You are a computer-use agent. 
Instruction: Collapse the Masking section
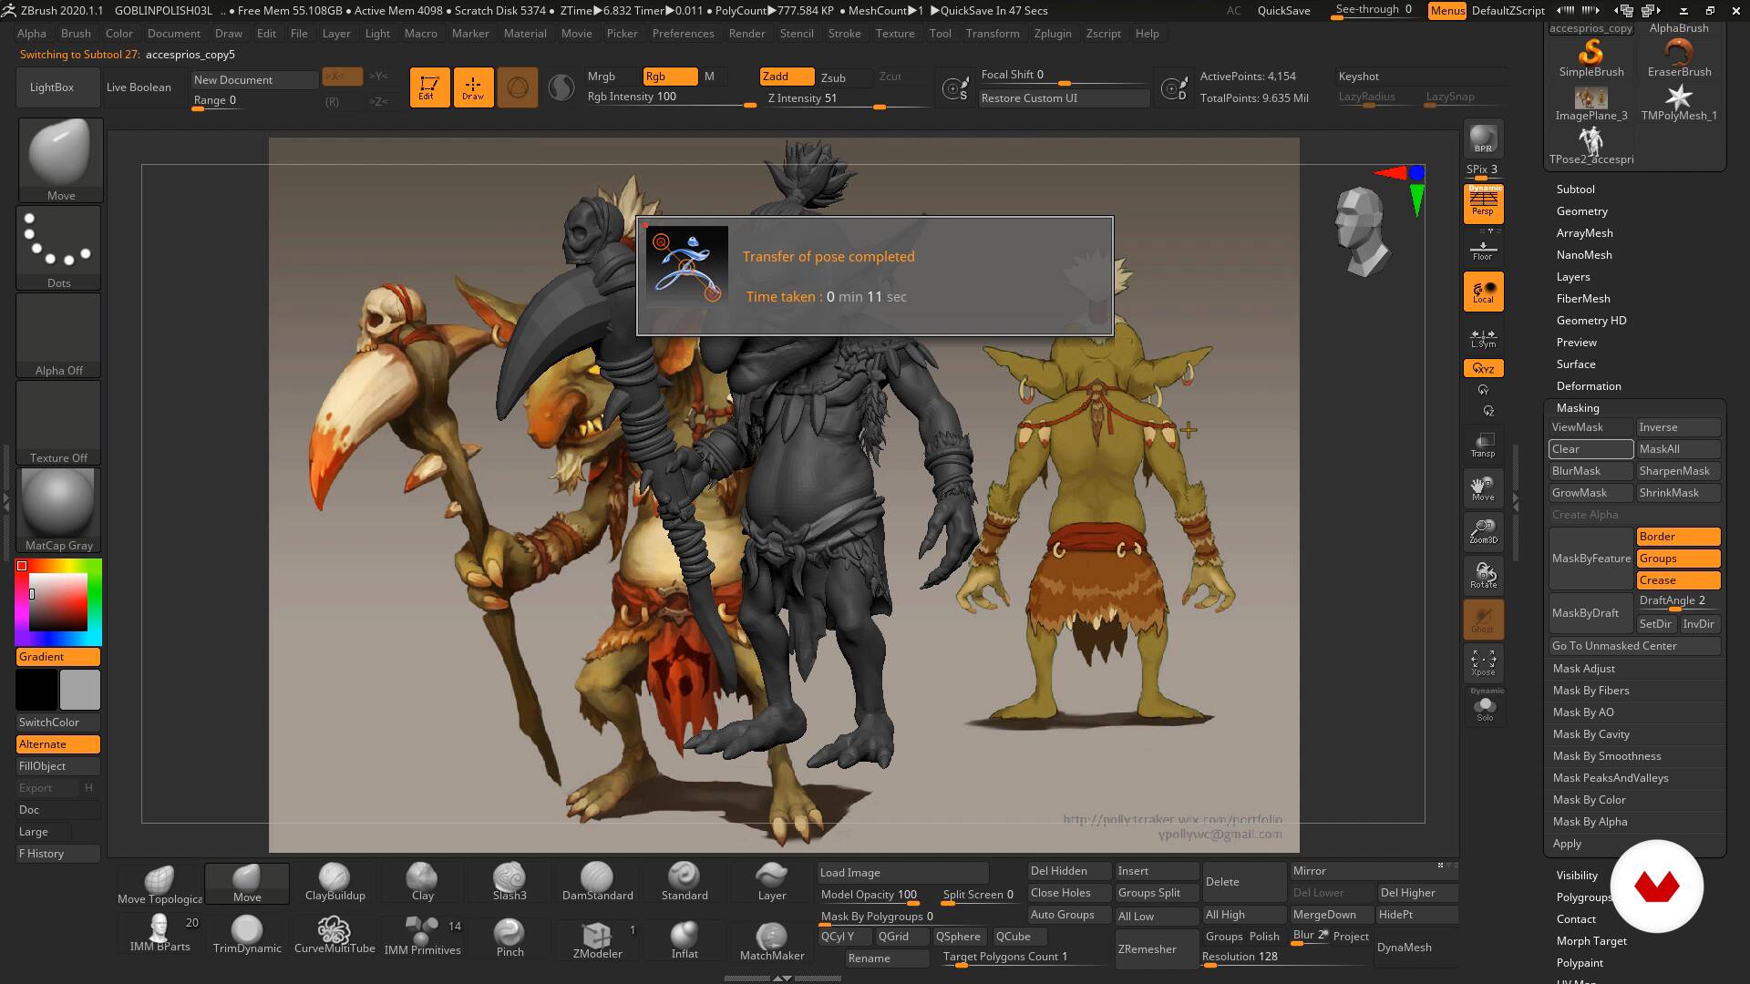pos(1578,408)
